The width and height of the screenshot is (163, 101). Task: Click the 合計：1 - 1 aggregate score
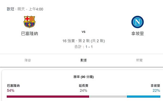(83, 47)
